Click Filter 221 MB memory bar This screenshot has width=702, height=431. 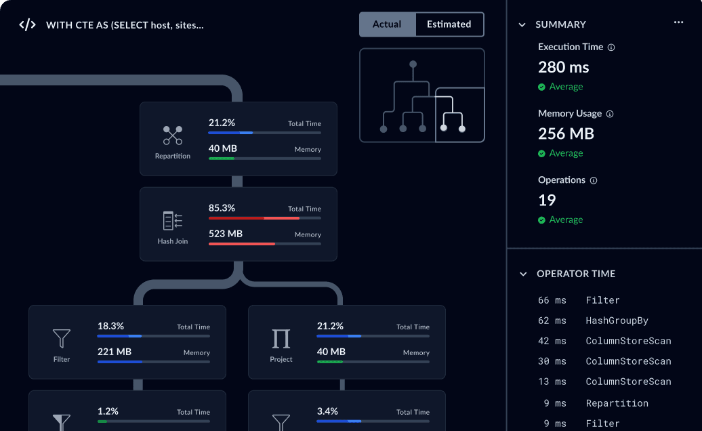click(154, 362)
